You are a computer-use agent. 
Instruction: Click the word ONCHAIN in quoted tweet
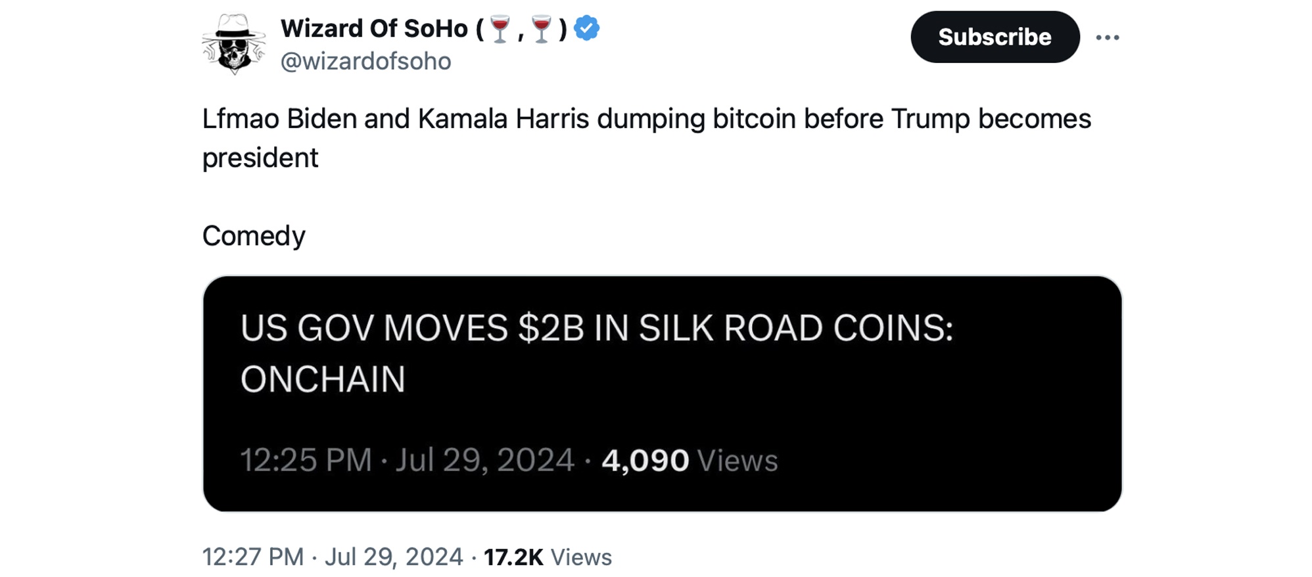(323, 379)
